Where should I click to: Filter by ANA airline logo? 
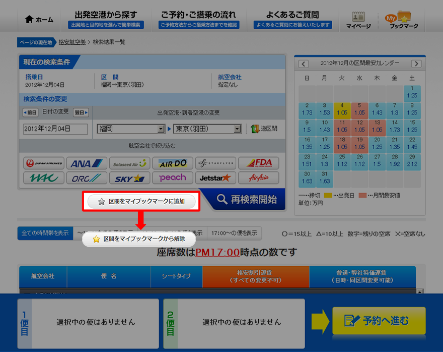click(x=87, y=163)
